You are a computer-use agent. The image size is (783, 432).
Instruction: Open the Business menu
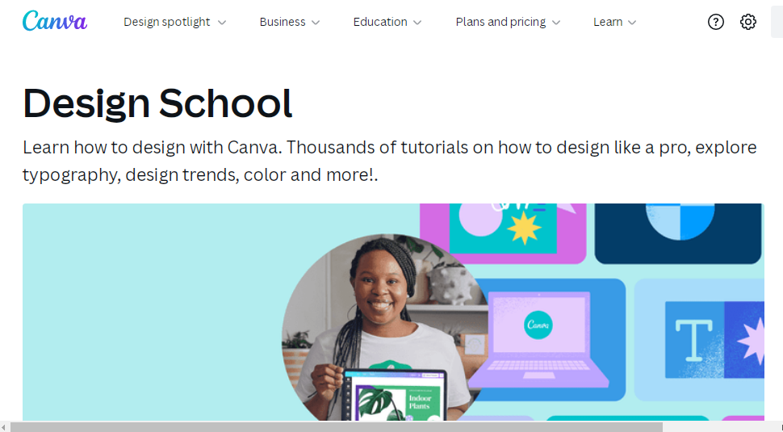point(290,22)
